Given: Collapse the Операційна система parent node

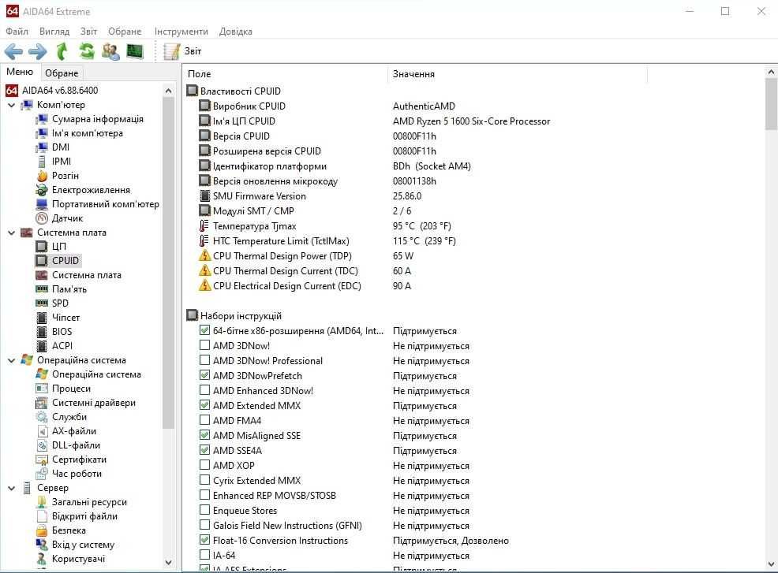Looking at the screenshot, I should pos(11,360).
